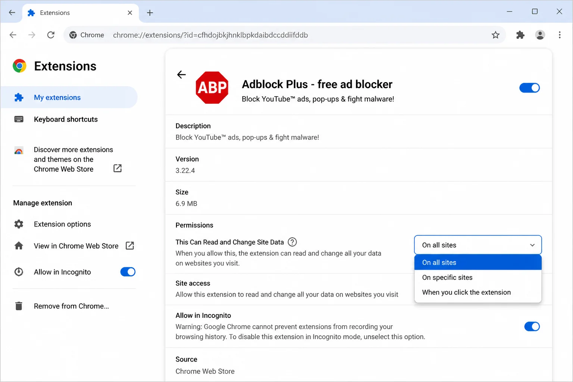Click the Chrome logo beside Extensions

[x=19, y=66]
